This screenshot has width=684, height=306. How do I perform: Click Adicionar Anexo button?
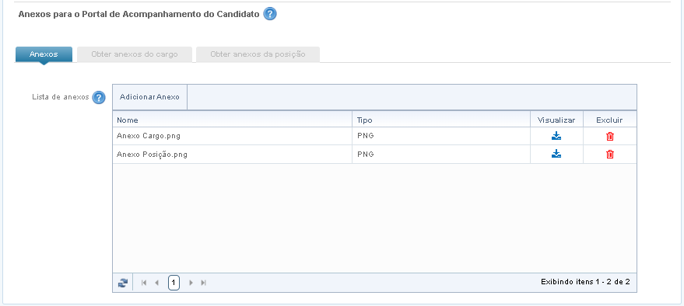click(x=149, y=97)
